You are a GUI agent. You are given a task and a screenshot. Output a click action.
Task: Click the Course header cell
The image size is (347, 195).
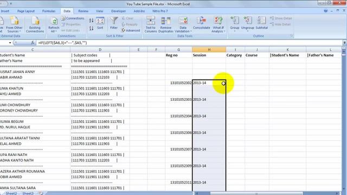257,55
